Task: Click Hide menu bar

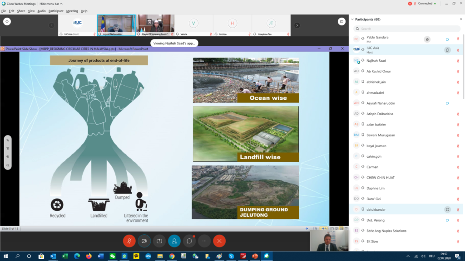Action: (49, 3)
